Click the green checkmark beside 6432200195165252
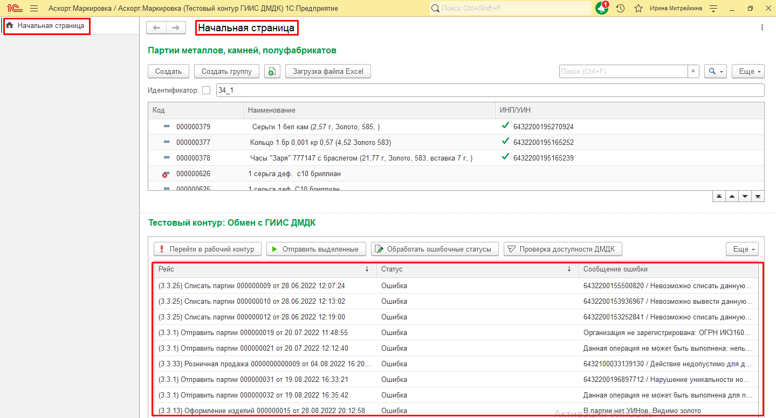 click(505, 142)
